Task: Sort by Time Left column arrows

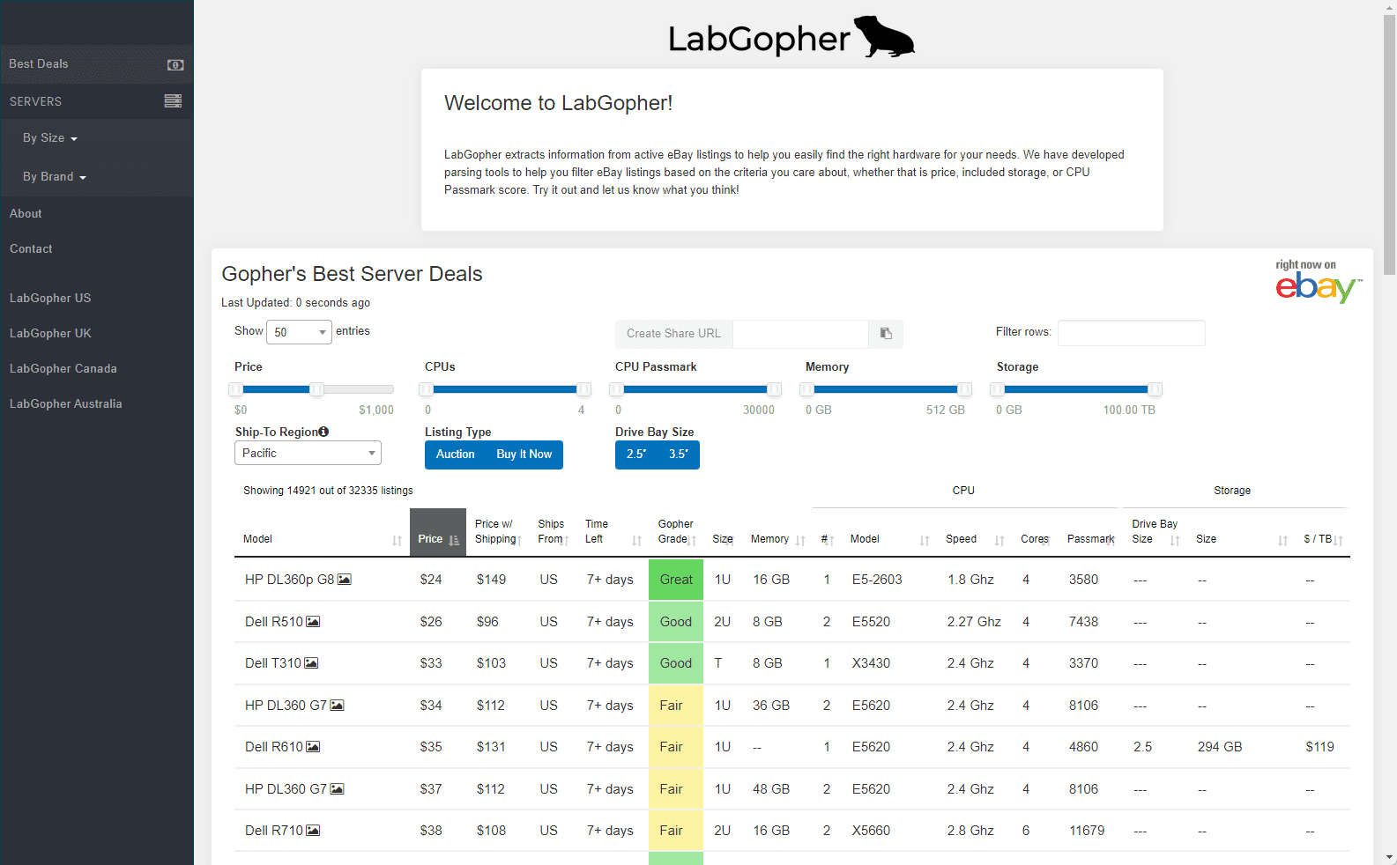Action: pos(636,541)
